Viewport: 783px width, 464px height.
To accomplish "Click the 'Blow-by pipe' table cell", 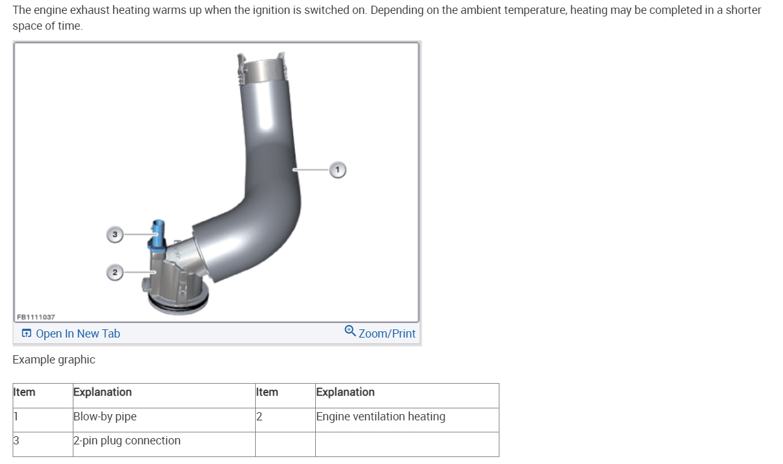I will click(x=164, y=420).
